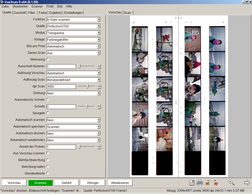Check the Mehrfachbelichtung option
The image size is (252, 194).
(x=48, y=160)
